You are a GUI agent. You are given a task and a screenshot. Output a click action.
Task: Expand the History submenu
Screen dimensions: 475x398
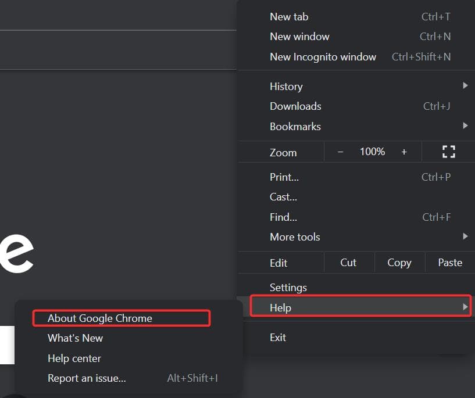click(x=356, y=86)
